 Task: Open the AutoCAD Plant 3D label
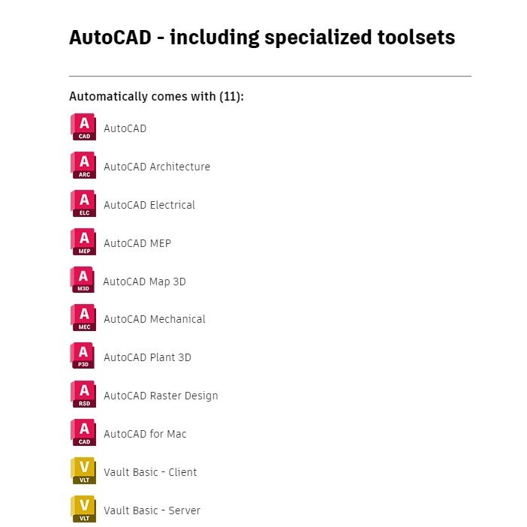point(147,357)
